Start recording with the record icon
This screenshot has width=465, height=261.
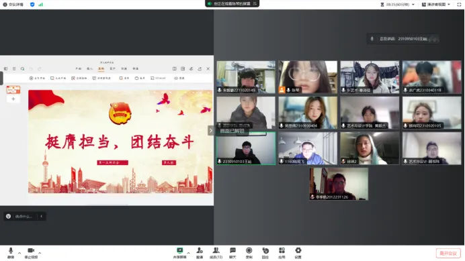pyautogui.click(x=249, y=253)
